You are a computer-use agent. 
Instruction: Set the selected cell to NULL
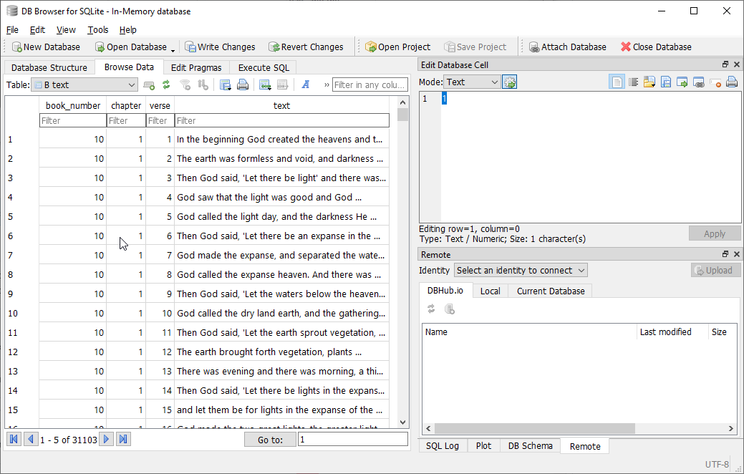715,82
